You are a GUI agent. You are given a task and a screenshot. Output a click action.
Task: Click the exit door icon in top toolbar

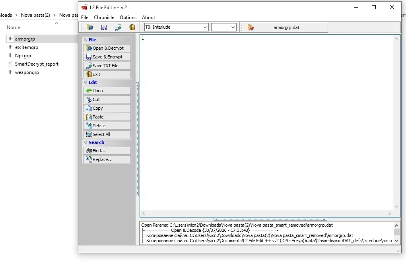tap(132, 27)
